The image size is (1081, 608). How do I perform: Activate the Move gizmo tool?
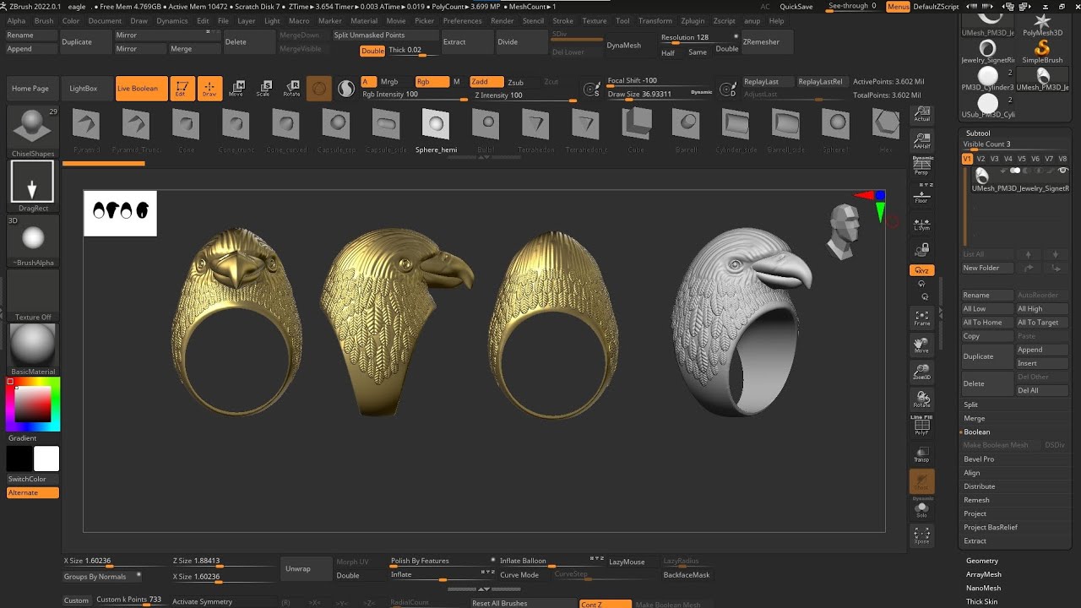(x=236, y=89)
